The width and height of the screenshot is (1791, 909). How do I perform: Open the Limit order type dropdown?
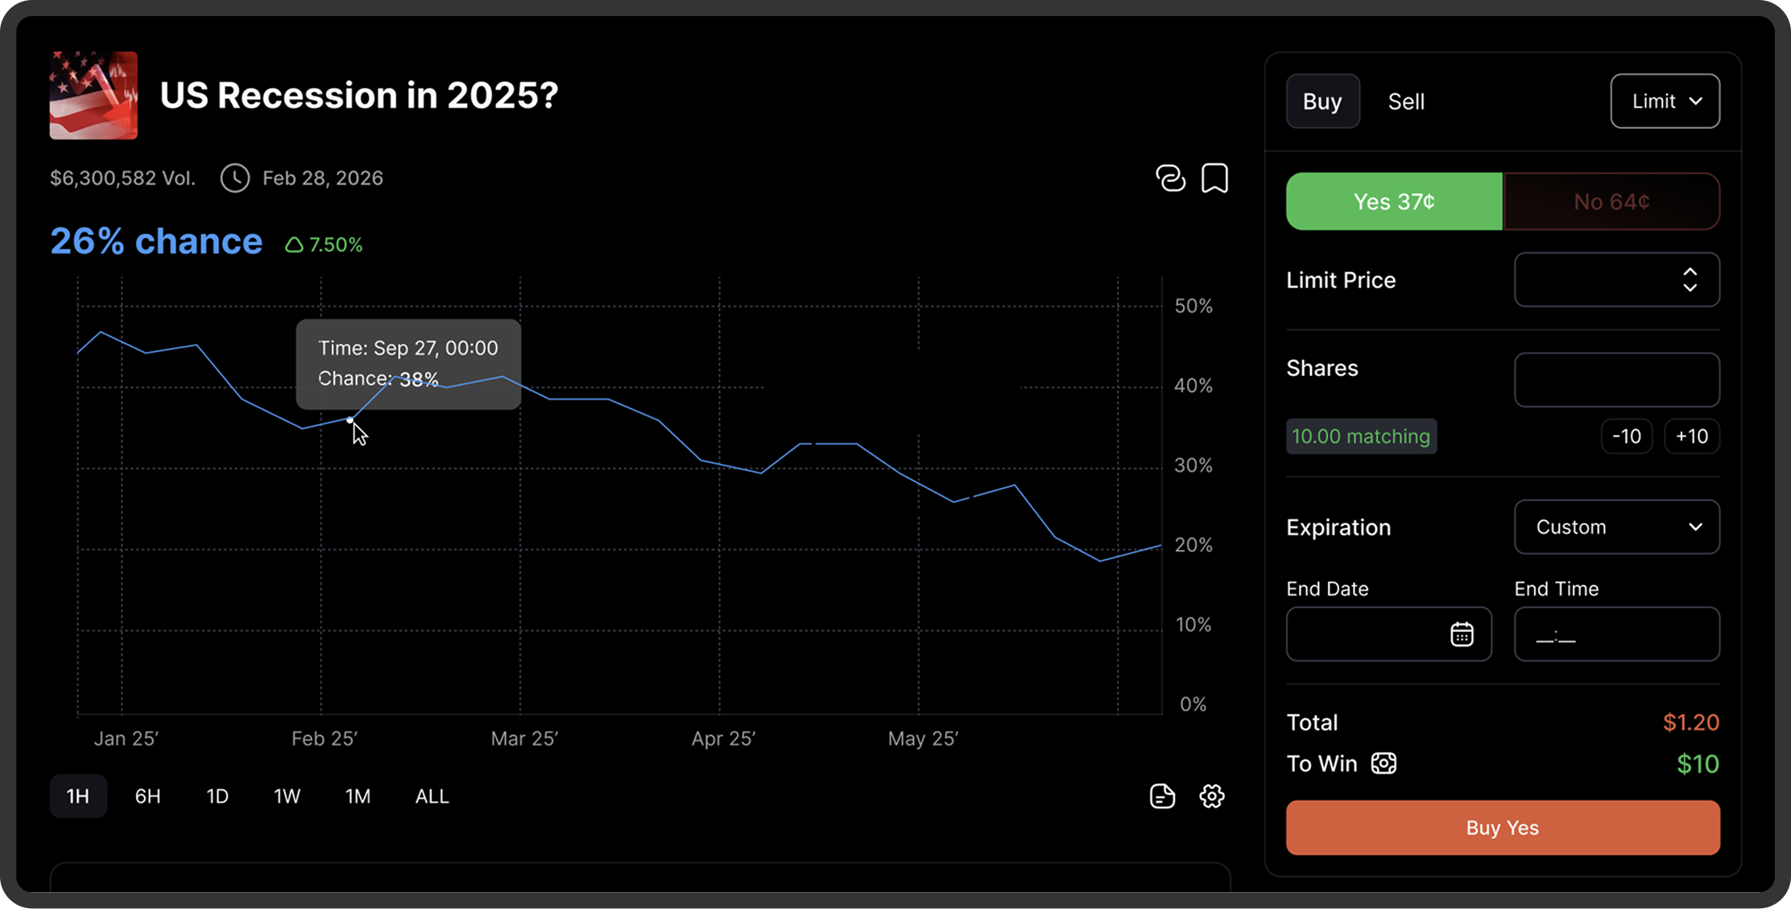click(x=1665, y=101)
